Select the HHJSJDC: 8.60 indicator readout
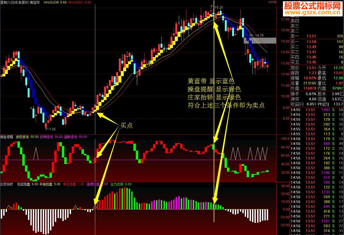The width and height of the screenshot is (344, 235). 80,2
